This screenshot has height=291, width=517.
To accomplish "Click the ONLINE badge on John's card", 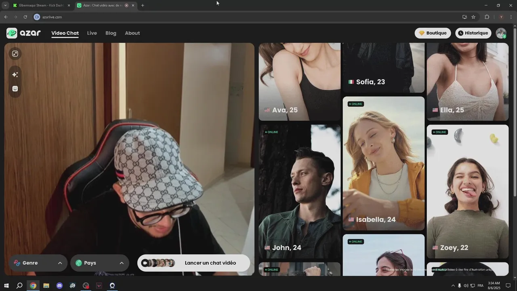I will pyautogui.click(x=272, y=132).
